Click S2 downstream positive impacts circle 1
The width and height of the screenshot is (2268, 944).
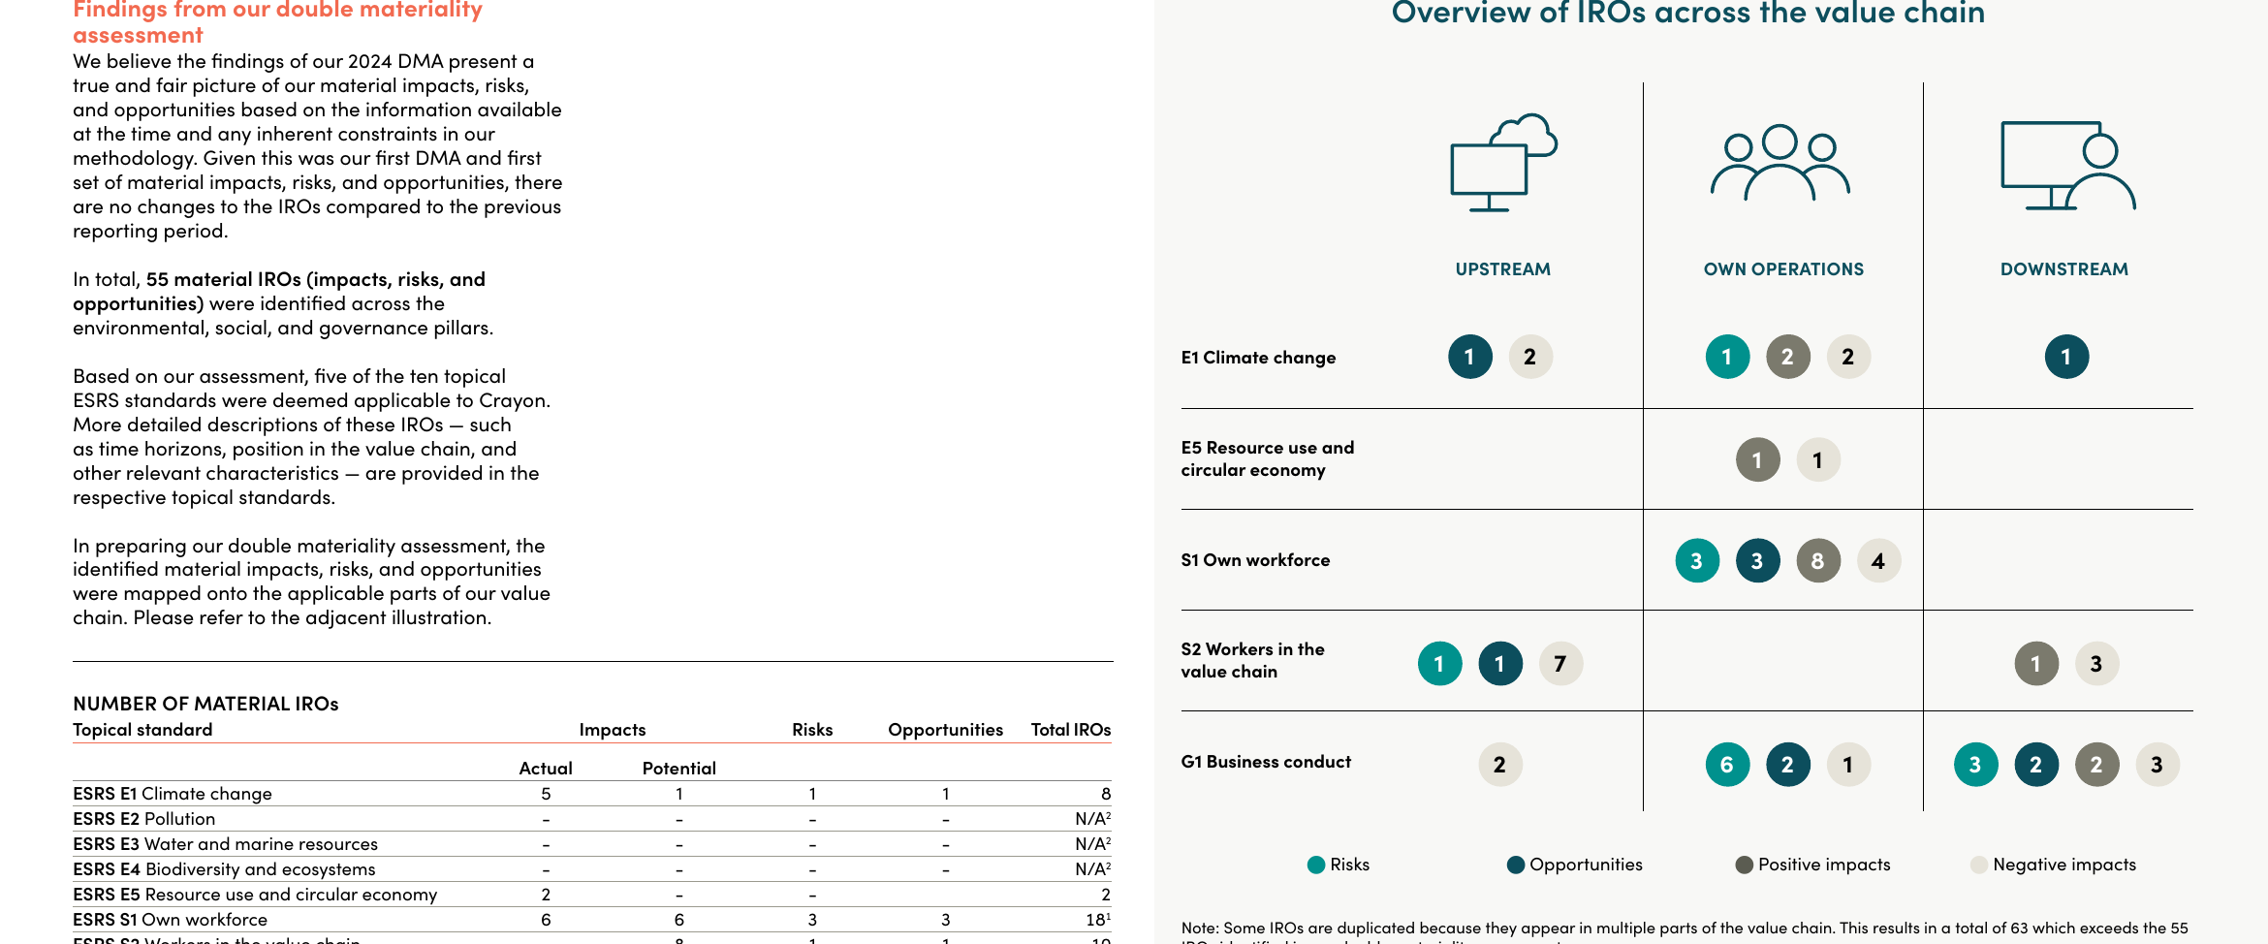point(2036,664)
